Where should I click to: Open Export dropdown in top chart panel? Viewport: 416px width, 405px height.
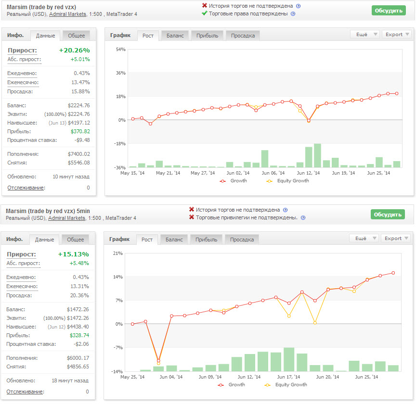(397, 35)
